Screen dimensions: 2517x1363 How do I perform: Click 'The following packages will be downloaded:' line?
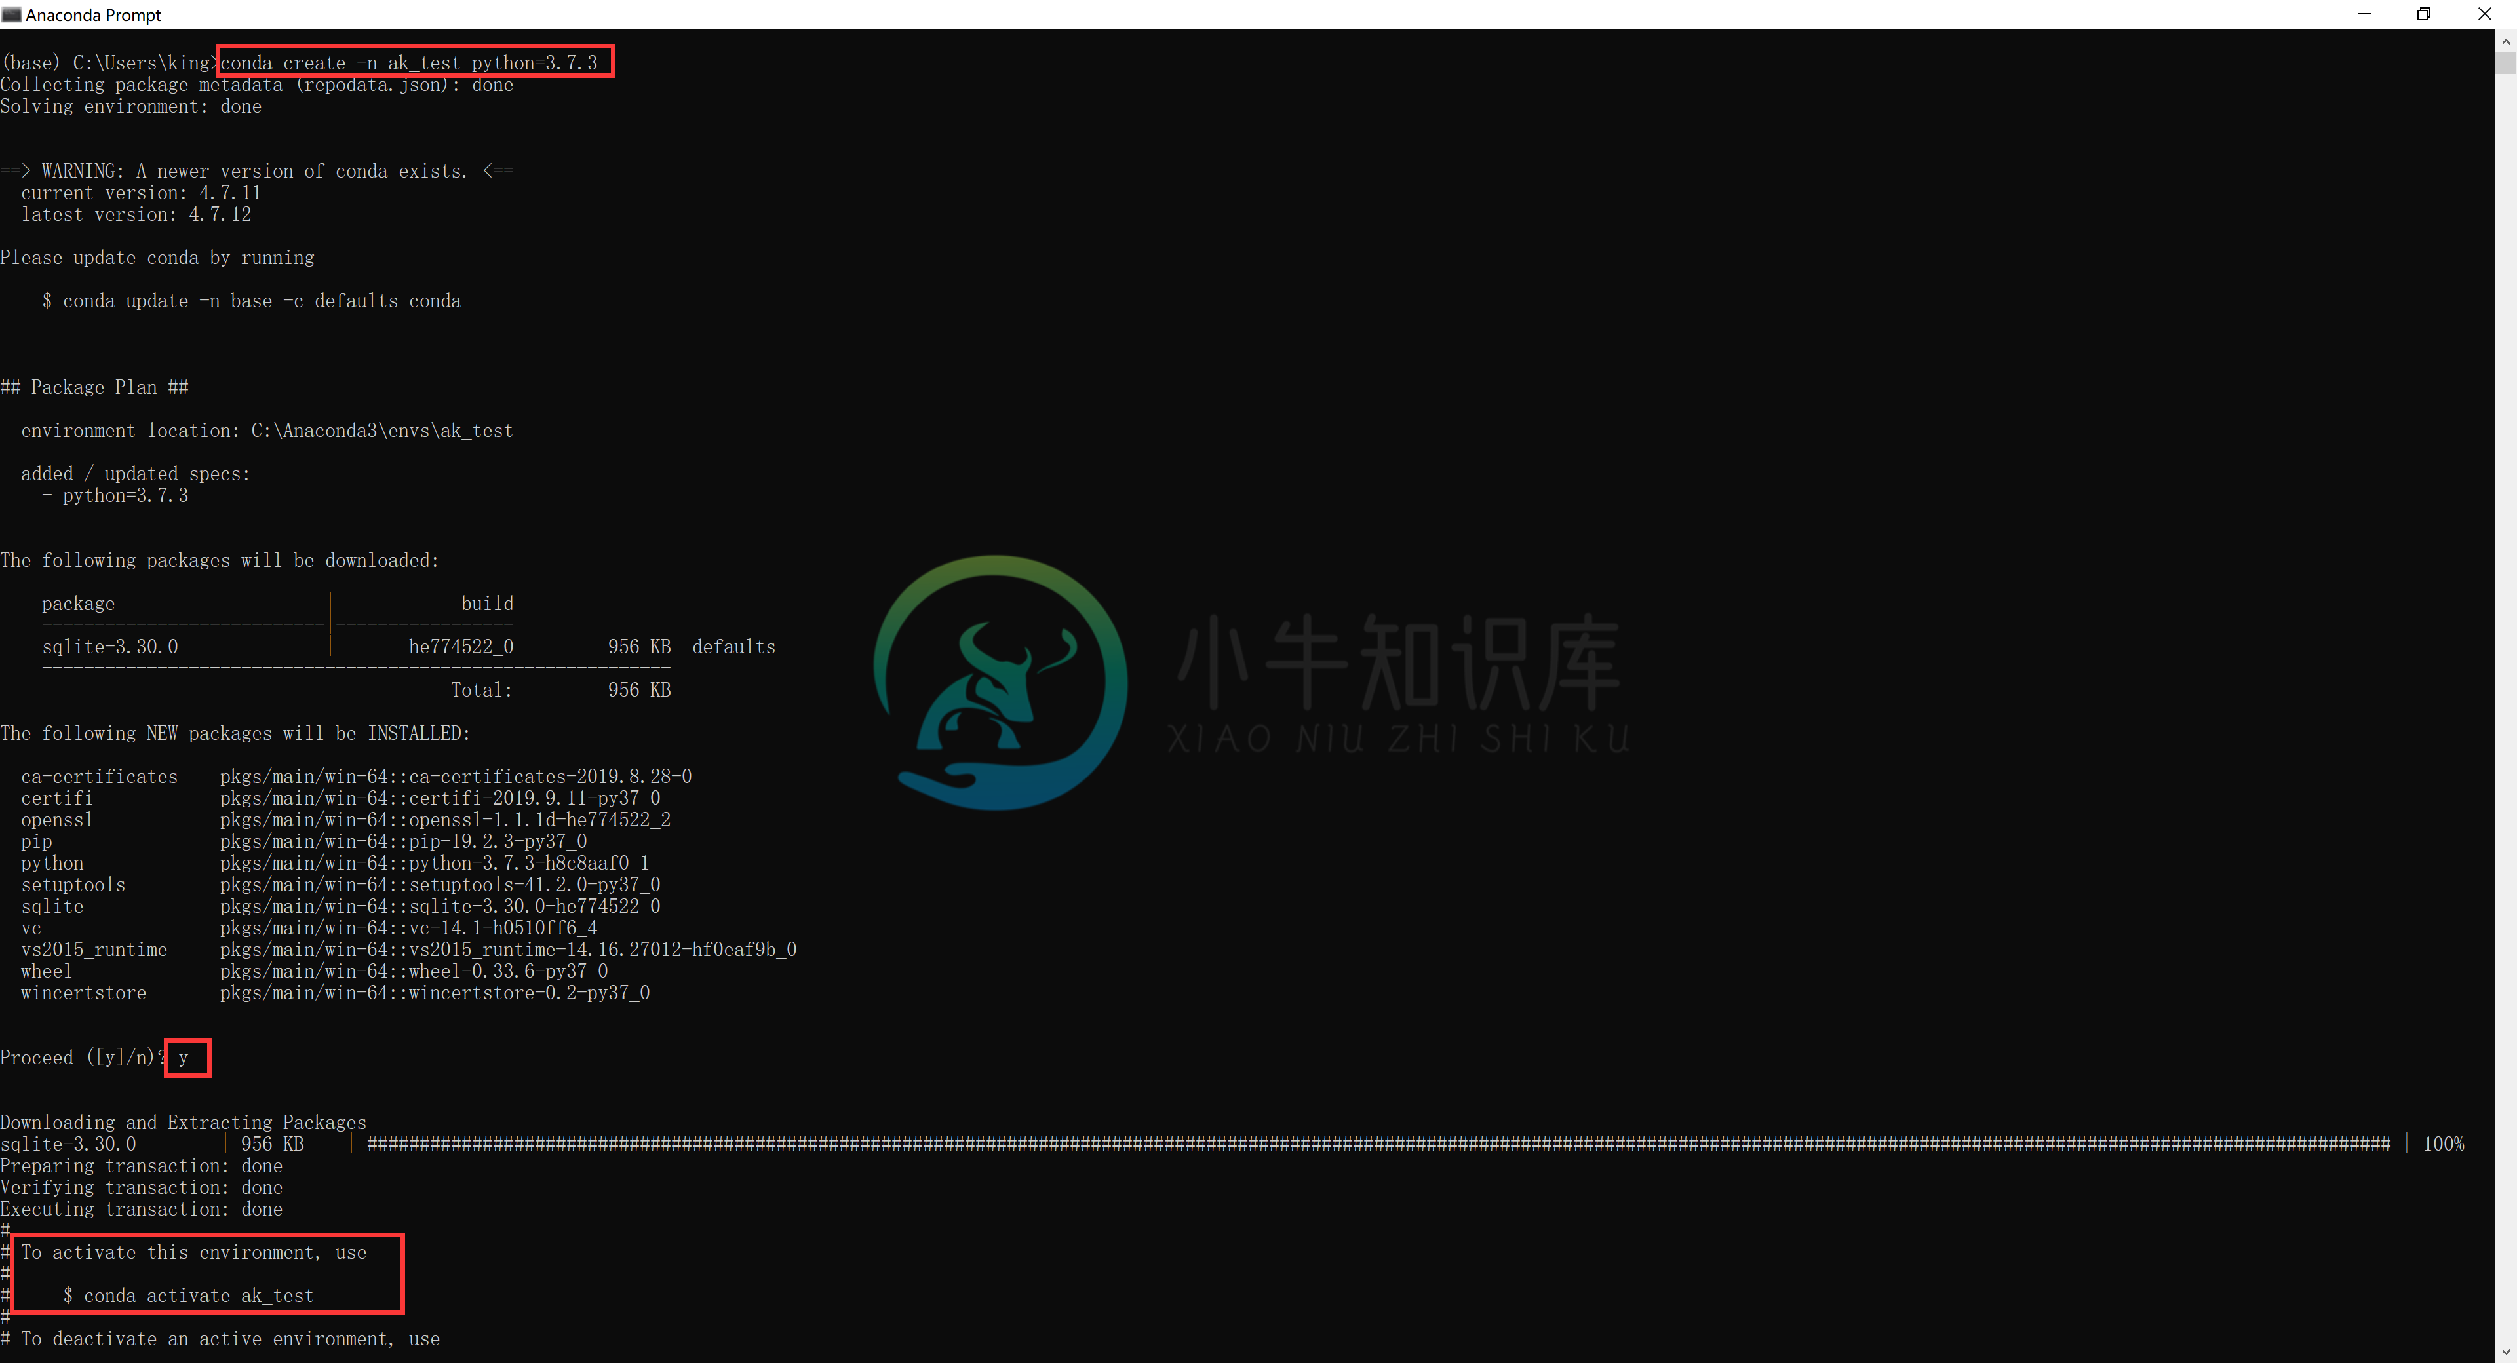point(220,560)
